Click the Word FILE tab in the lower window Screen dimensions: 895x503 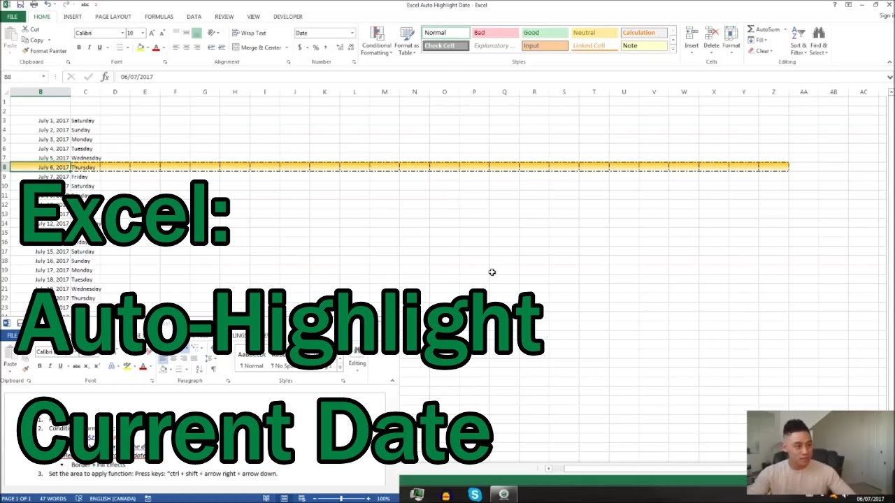(12, 335)
